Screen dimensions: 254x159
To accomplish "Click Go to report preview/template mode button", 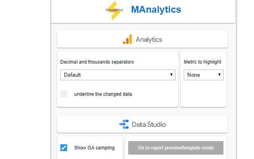I will click(176, 148).
